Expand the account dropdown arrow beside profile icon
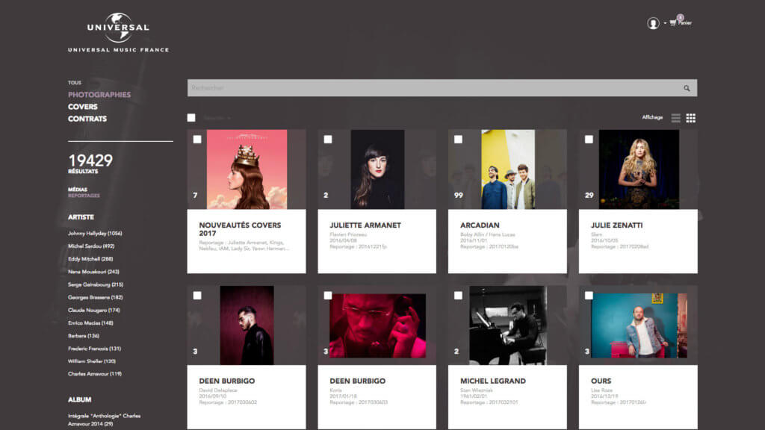Image resolution: width=765 pixels, height=430 pixels. (x=664, y=23)
